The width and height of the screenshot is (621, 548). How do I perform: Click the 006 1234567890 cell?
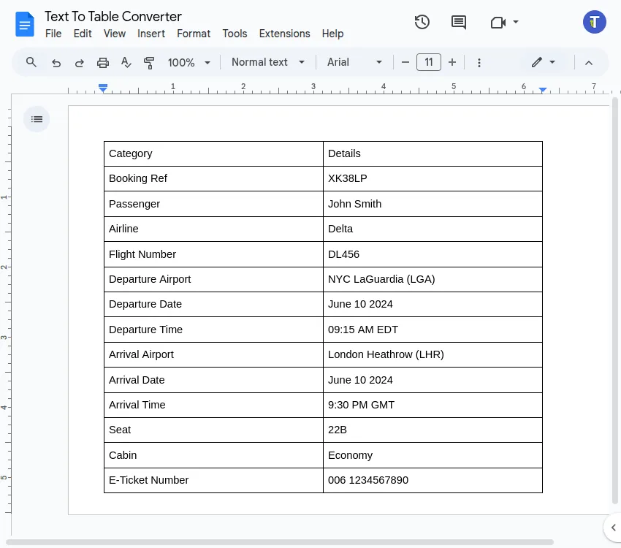433,480
